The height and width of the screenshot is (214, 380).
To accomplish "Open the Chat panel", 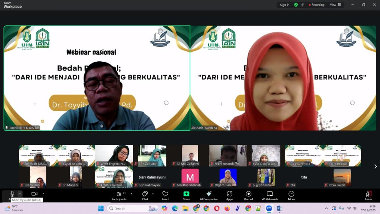I will (145, 196).
